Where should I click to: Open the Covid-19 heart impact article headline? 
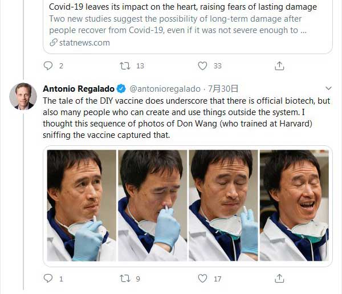pos(182,7)
